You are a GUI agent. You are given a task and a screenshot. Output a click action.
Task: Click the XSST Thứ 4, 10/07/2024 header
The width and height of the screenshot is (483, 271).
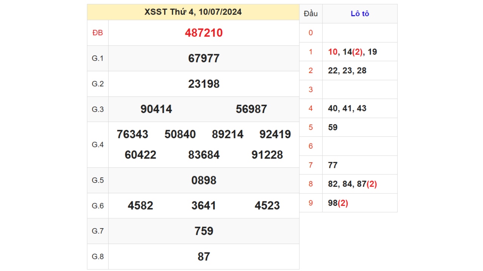coord(193,12)
